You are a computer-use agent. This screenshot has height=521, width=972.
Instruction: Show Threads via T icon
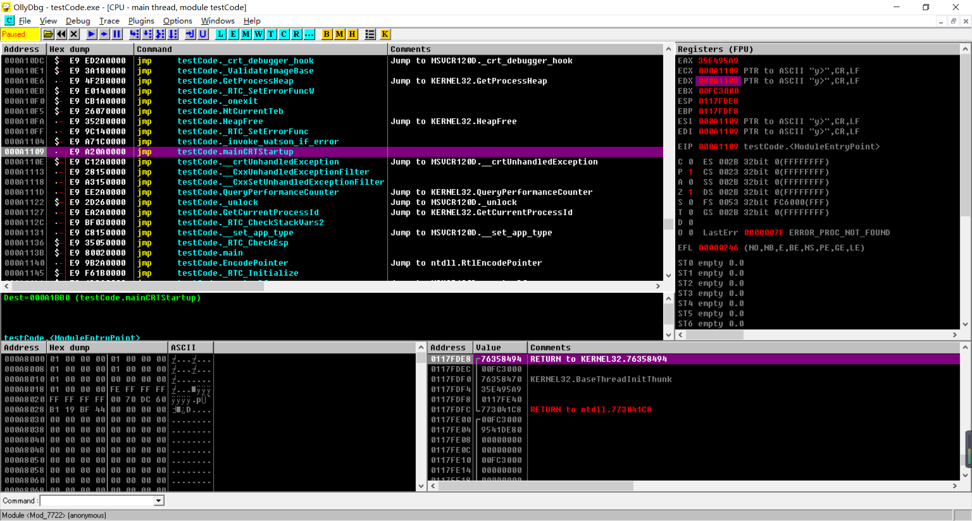point(271,34)
